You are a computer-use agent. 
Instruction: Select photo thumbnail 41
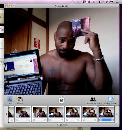(73, 112)
